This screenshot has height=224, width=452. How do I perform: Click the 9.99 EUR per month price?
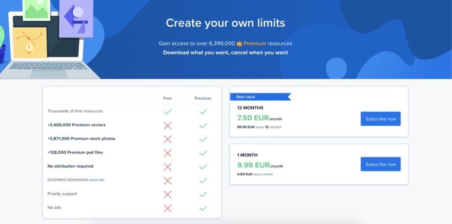[x=260, y=165]
